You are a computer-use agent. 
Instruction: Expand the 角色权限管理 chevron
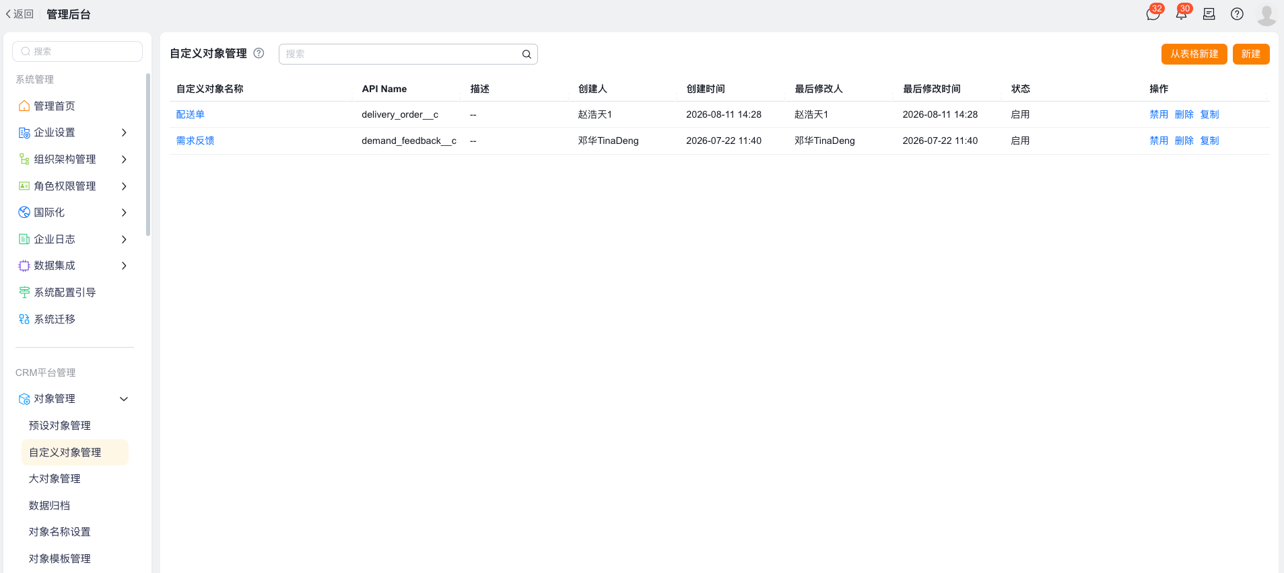coord(124,186)
